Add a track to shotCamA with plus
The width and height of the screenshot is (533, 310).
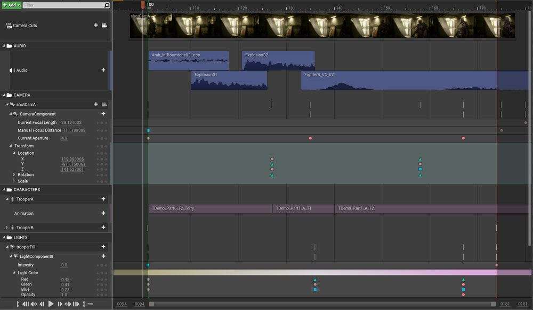pyautogui.click(x=96, y=104)
